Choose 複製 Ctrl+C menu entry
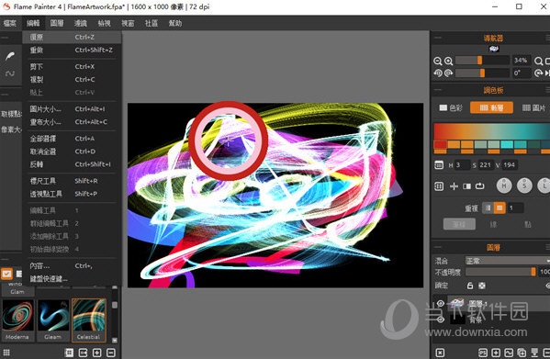 72,80
